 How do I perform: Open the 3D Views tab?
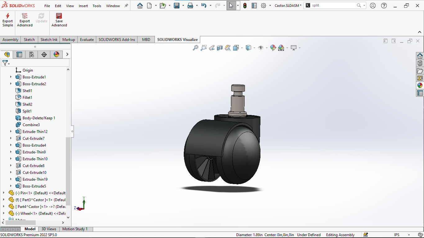[49, 229]
